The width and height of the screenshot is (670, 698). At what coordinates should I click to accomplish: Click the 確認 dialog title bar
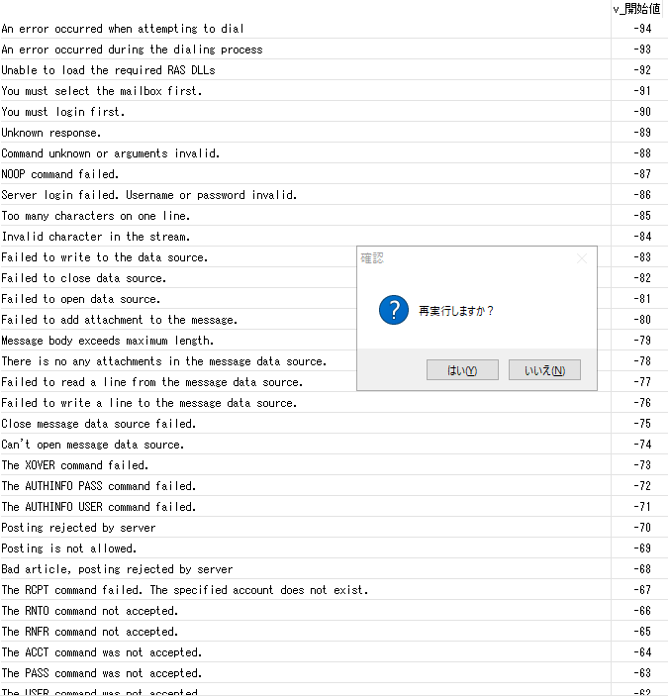[x=455, y=258]
